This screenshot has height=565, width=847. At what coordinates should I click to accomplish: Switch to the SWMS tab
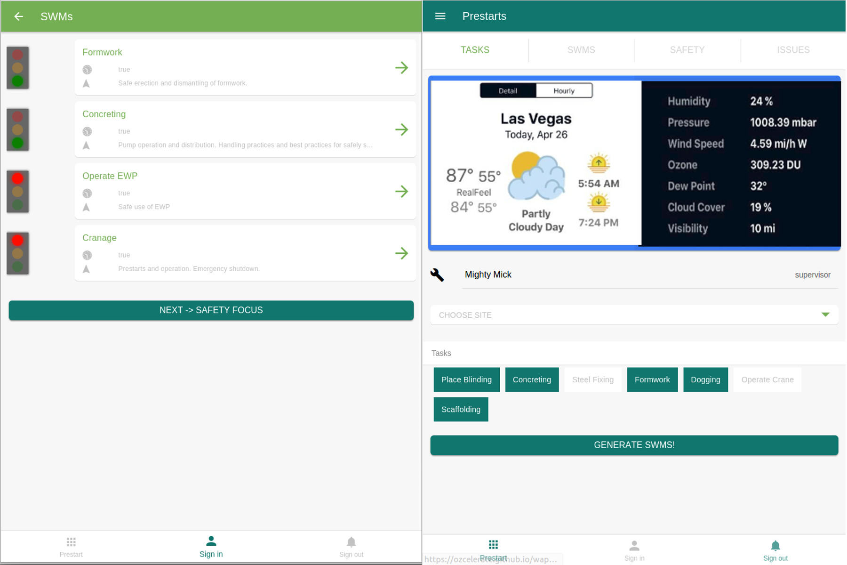click(581, 50)
